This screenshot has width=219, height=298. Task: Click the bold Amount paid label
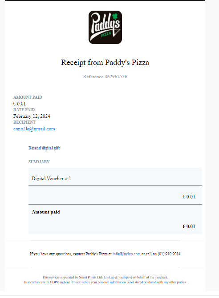coord(46,212)
